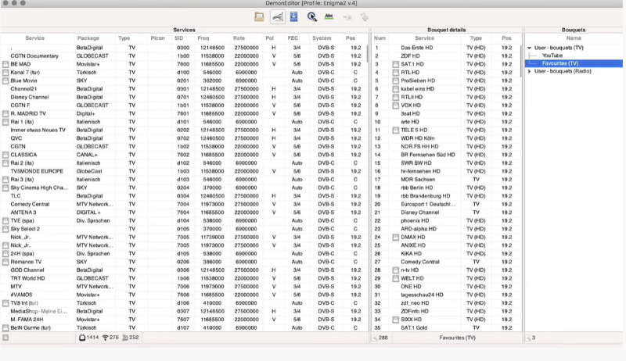
Task: Select the arte HD row in bouquet
Action: 411,121
